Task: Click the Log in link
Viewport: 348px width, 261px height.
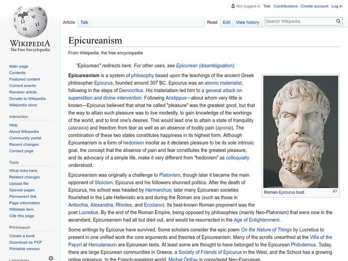Action: 337,6
